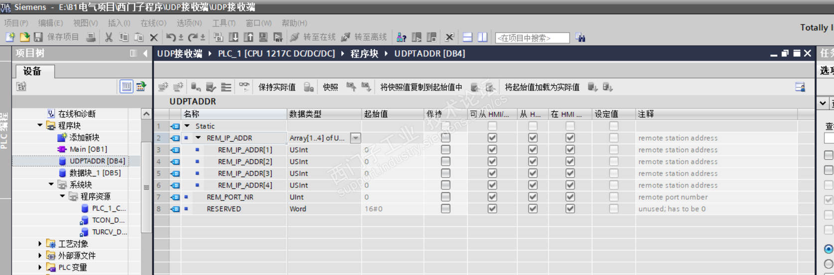This screenshot has width=834, height=275.
Task: Click the Print icon in main toolbar
Action: [x=91, y=37]
